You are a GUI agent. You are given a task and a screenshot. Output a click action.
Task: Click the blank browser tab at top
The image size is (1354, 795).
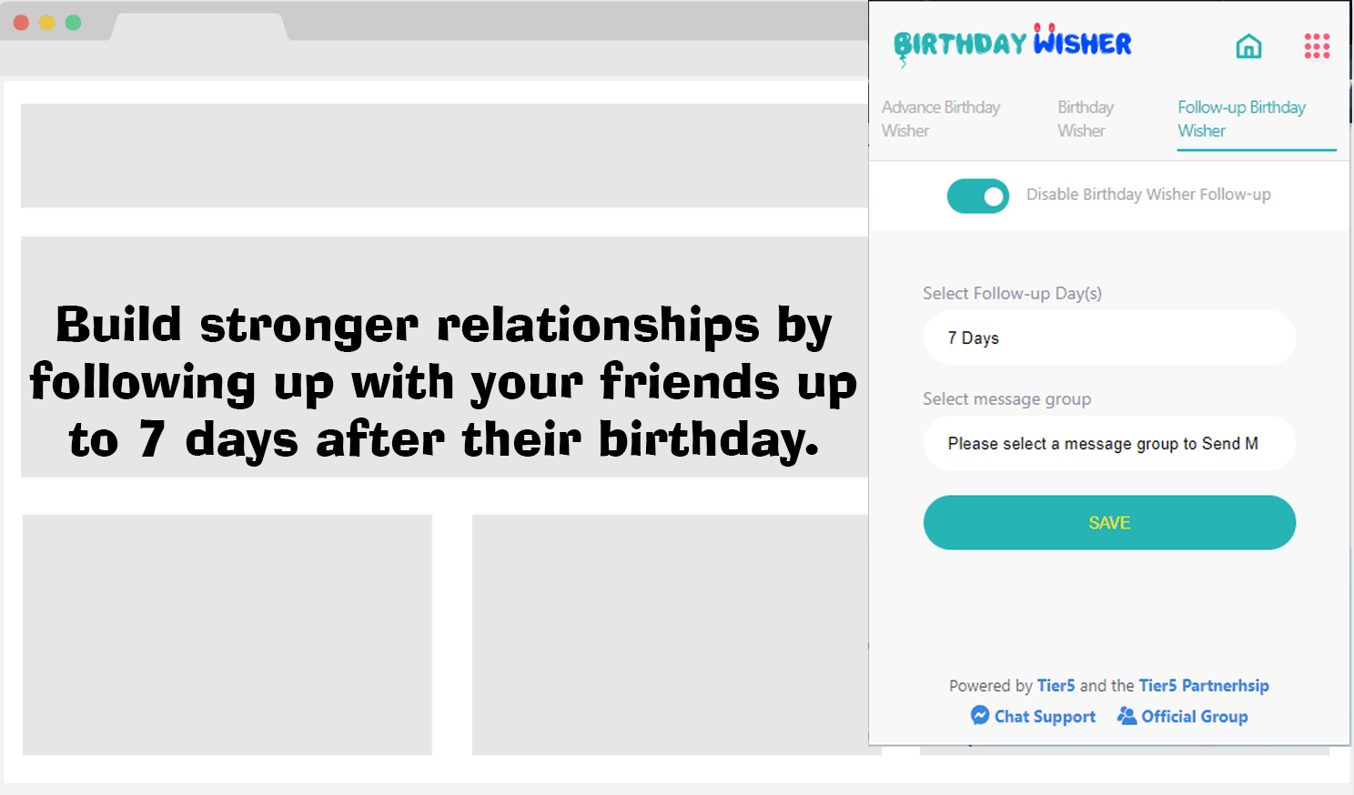[198, 26]
